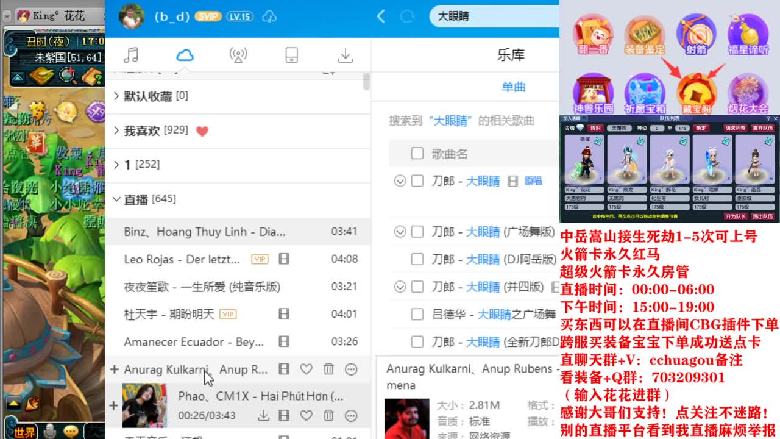Add the Anurag Kulkarni song using plus icon
The width and height of the screenshot is (780, 439).
coord(114,369)
